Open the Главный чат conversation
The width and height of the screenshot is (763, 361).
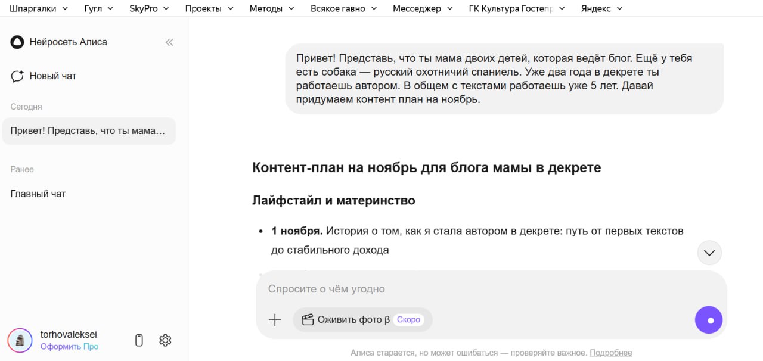coord(38,194)
